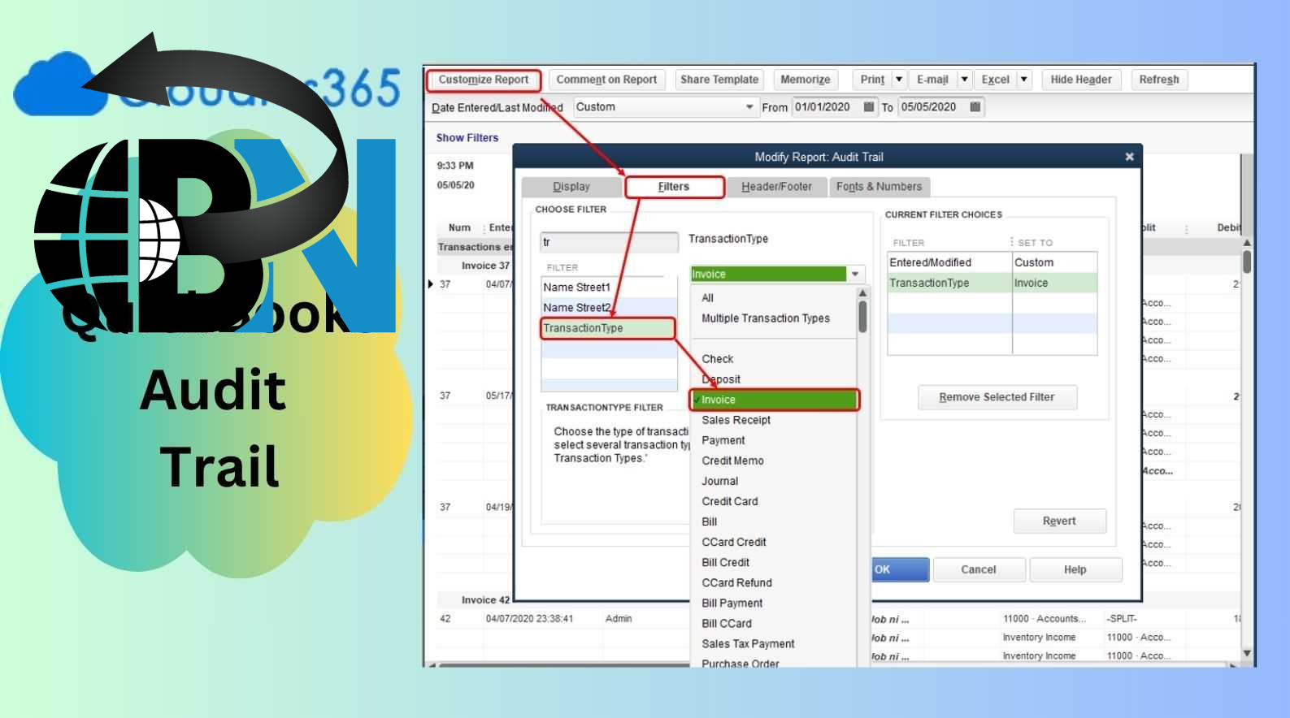Expand the E-mail dropdown arrow
Screen dimensions: 1290x718
[x=964, y=80]
